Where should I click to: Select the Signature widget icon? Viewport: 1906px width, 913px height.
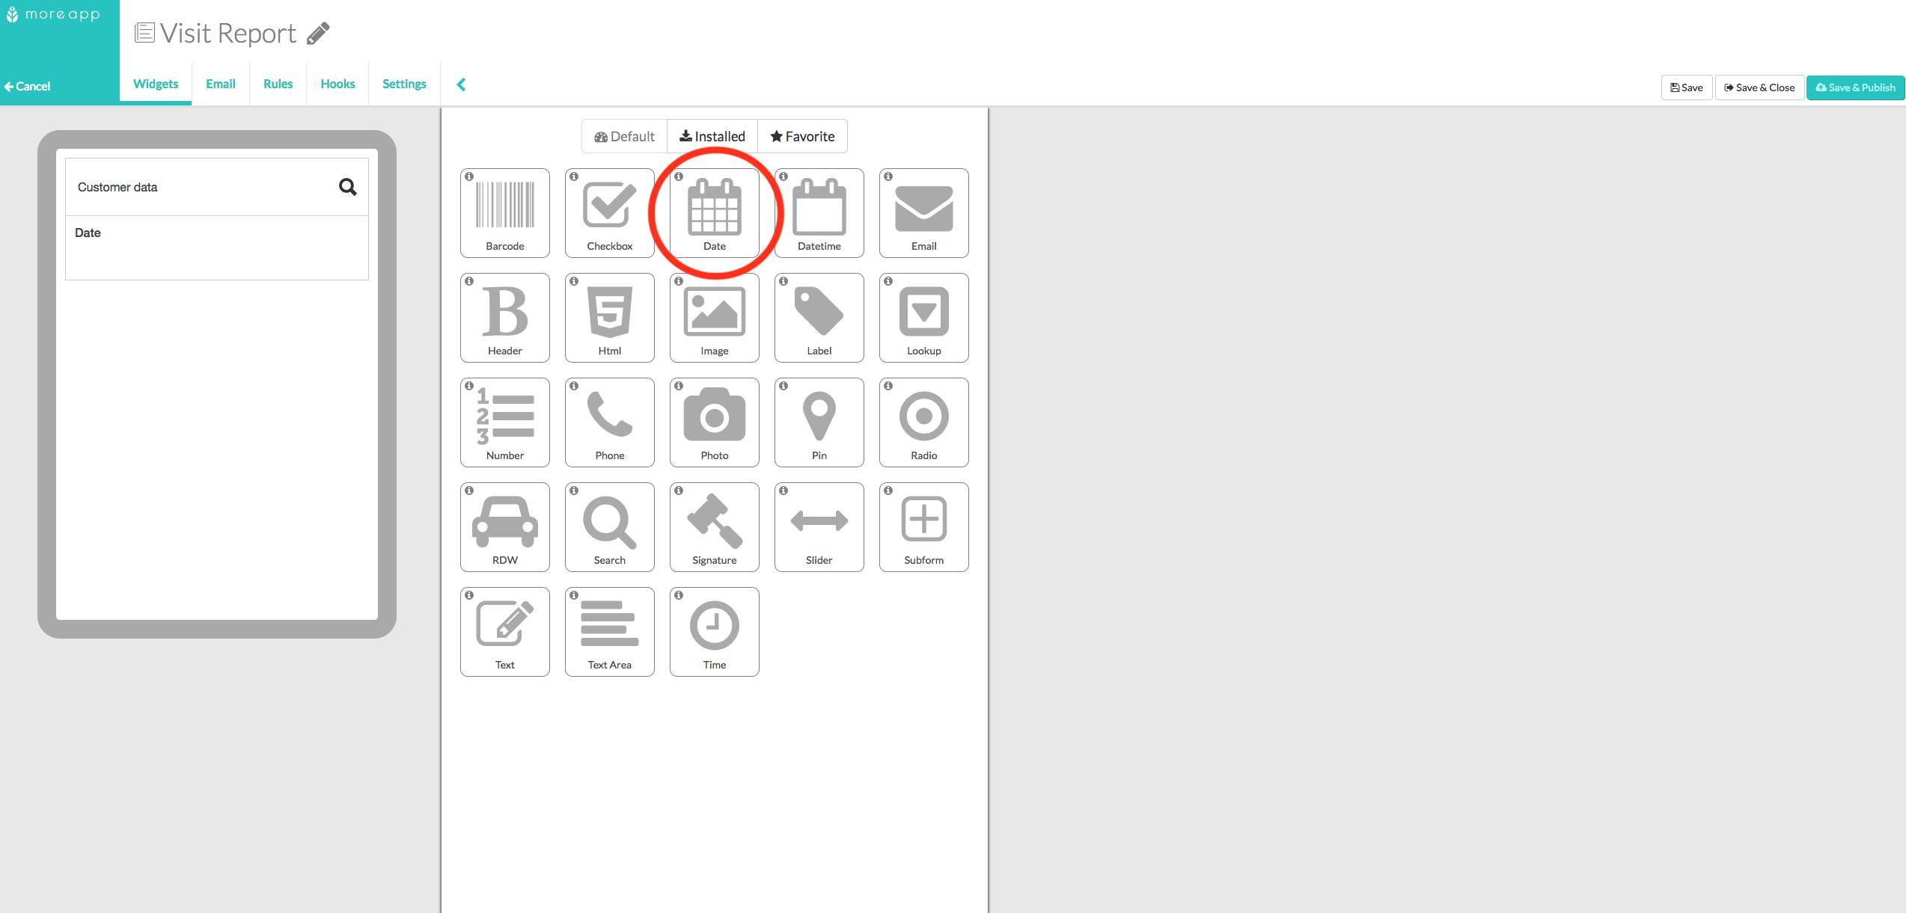pos(714,527)
